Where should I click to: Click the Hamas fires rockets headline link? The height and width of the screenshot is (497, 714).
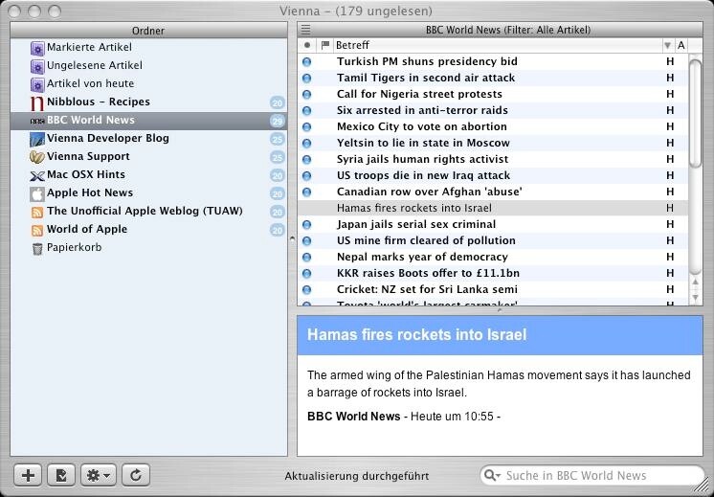[x=416, y=334]
